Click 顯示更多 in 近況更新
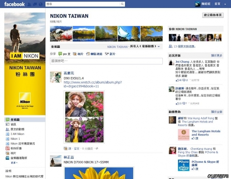Screen dimensions: 231x179 217,55
